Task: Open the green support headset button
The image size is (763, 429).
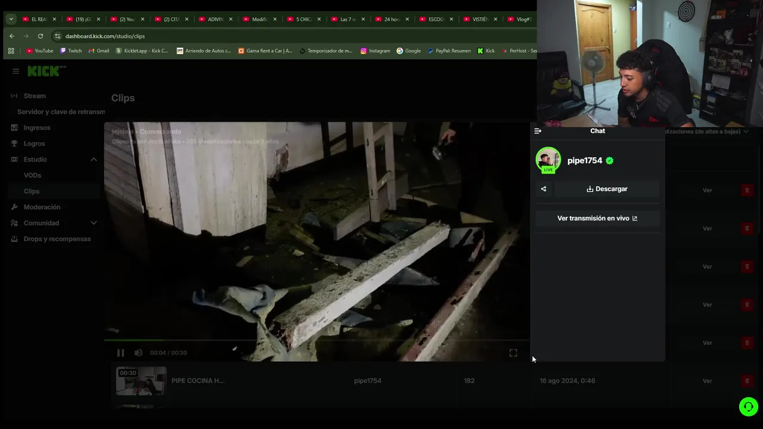Action: [748, 406]
